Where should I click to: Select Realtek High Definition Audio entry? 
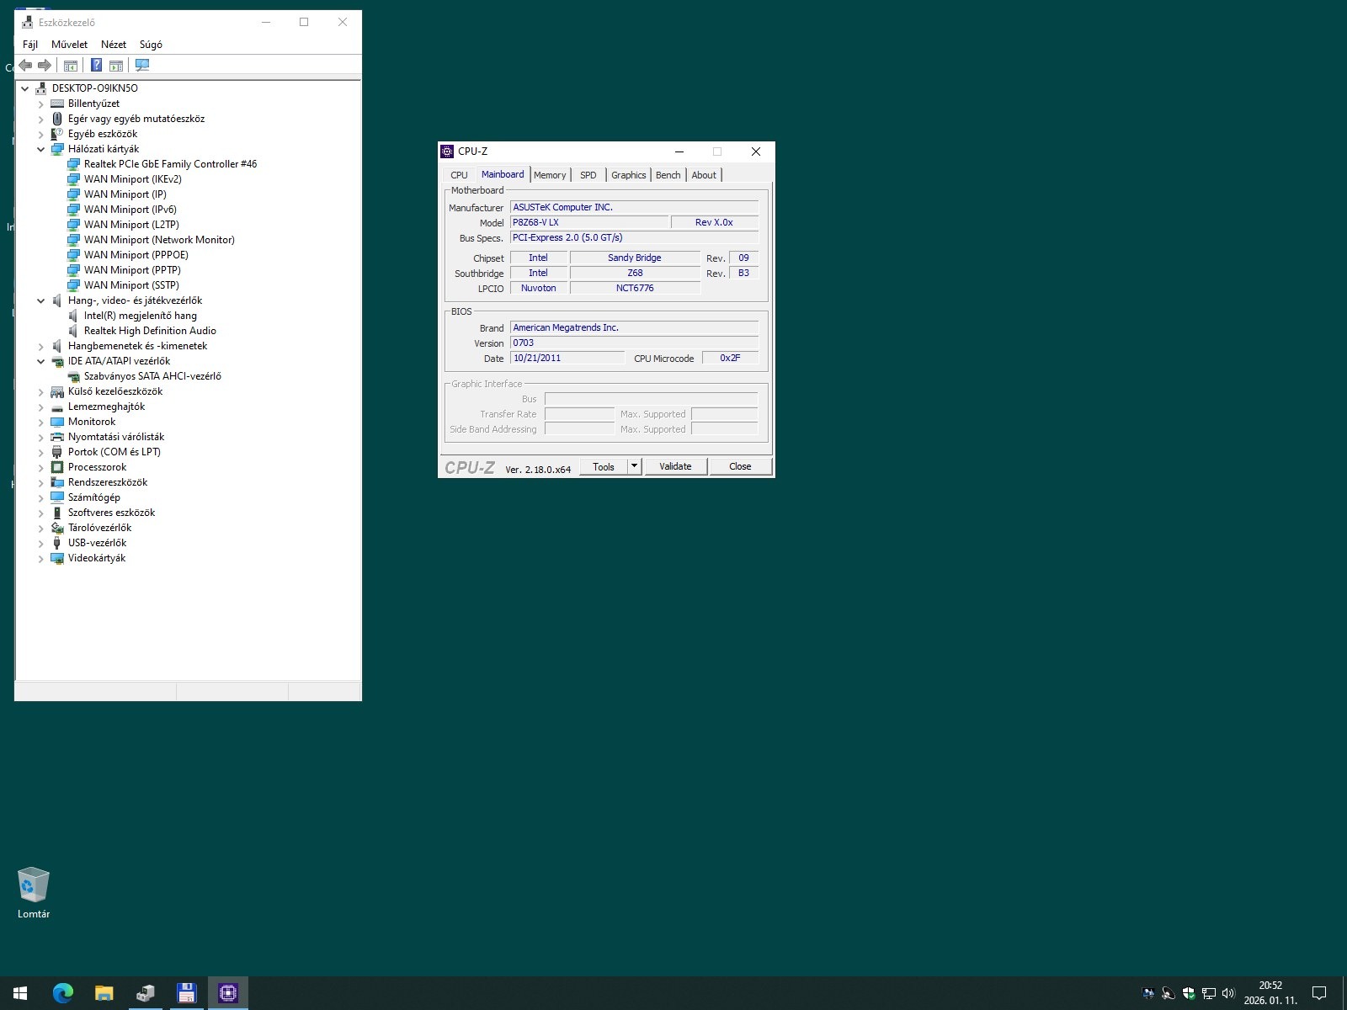[150, 331]
